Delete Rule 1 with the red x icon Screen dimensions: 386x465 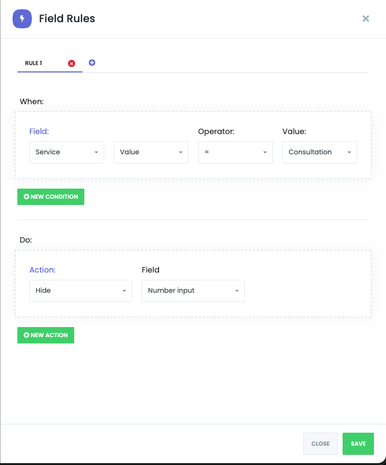click(x=71, y=63)
